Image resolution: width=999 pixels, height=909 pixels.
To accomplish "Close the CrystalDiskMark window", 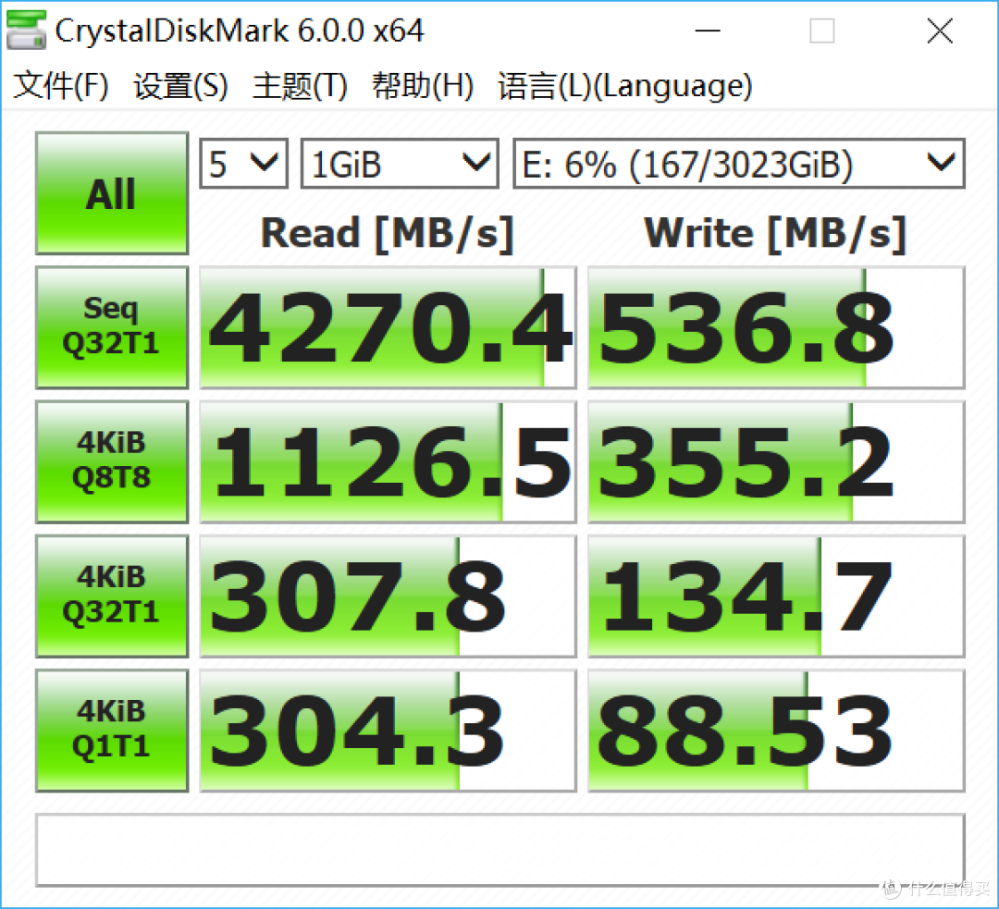I will (940, 31).
